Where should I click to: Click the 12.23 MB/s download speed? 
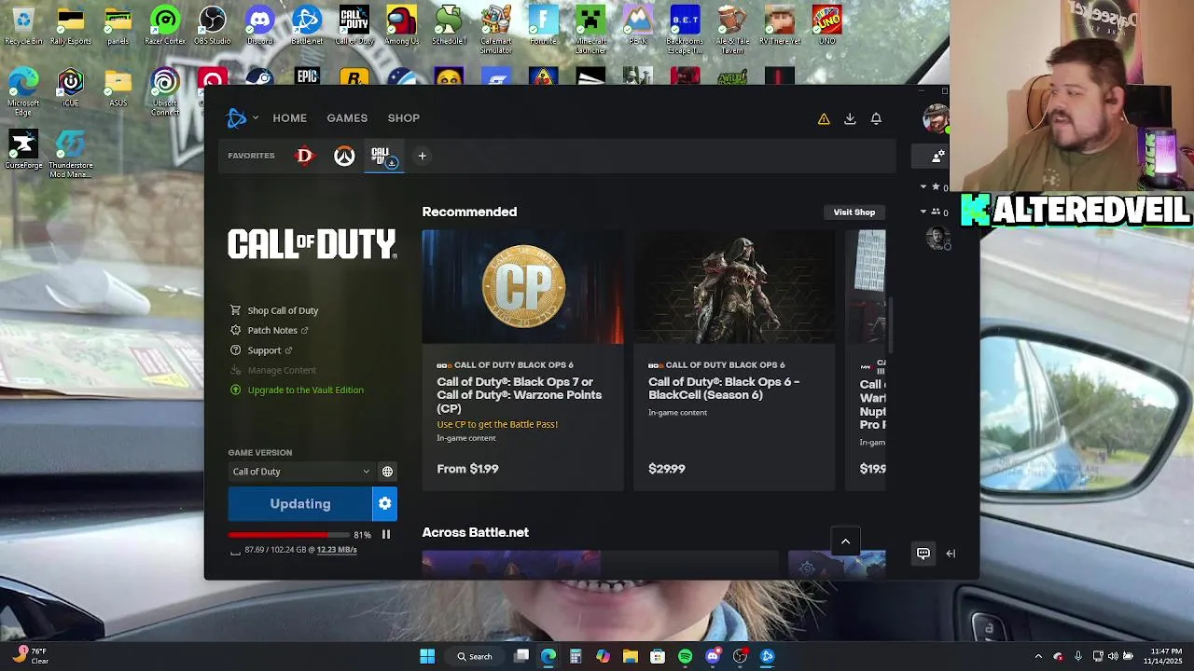[x=337, y=550]
